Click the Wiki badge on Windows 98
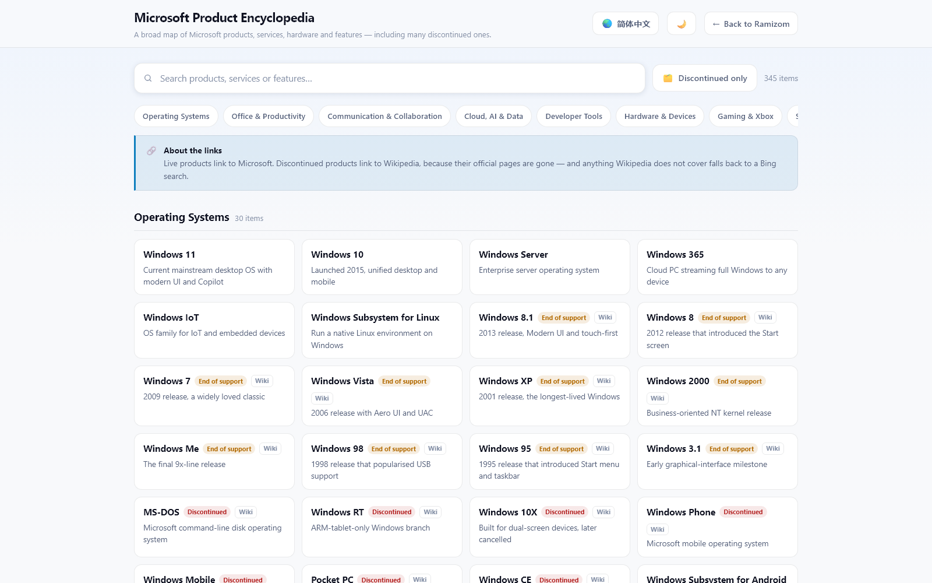Image resolution: width=932 pixels, height=583 pixels. pyautogui.click(x=435, y=449)
